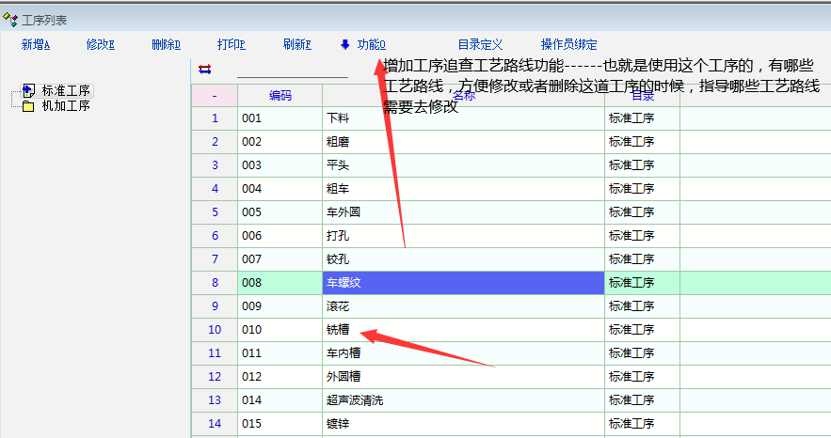Click the 编码 column header
Image resolution: width=831 pixels, height=438 pixels.
280,95
